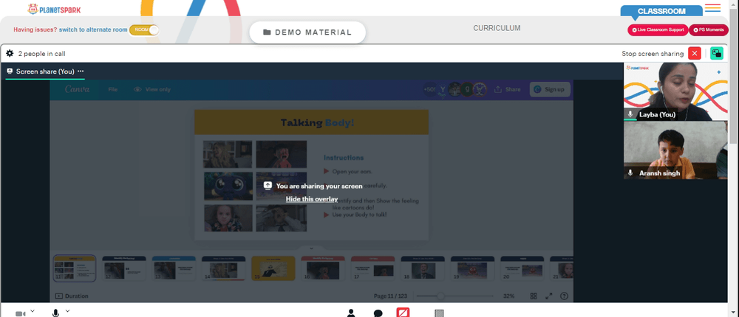
Task: Toggle the ROOM switch
Action: point(144,29)
